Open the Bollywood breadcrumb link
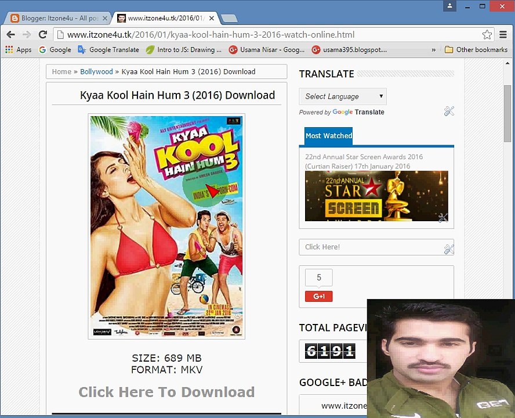Image resolution: width=515 pixels, height=418 pixels. point(96,71)
